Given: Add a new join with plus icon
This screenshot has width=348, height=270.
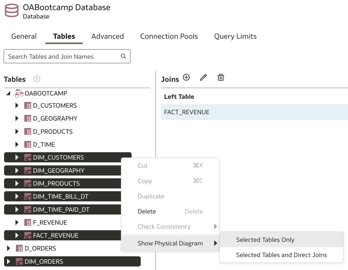Looking at the screenshot, I should 186,77.
